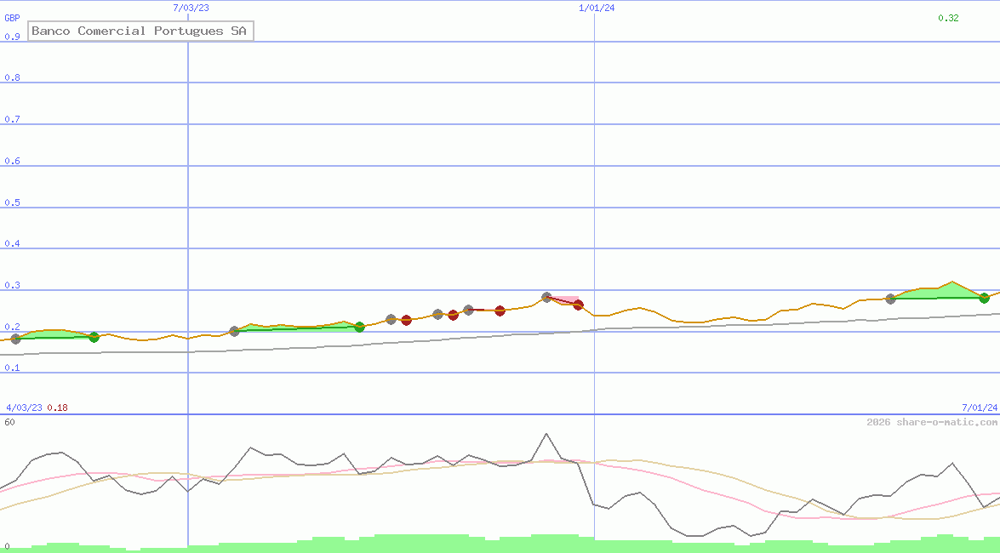Viewport: 1000px width, 553px height.
Task: Click the 0.9 price axis label
Action: tap(12, 37)
